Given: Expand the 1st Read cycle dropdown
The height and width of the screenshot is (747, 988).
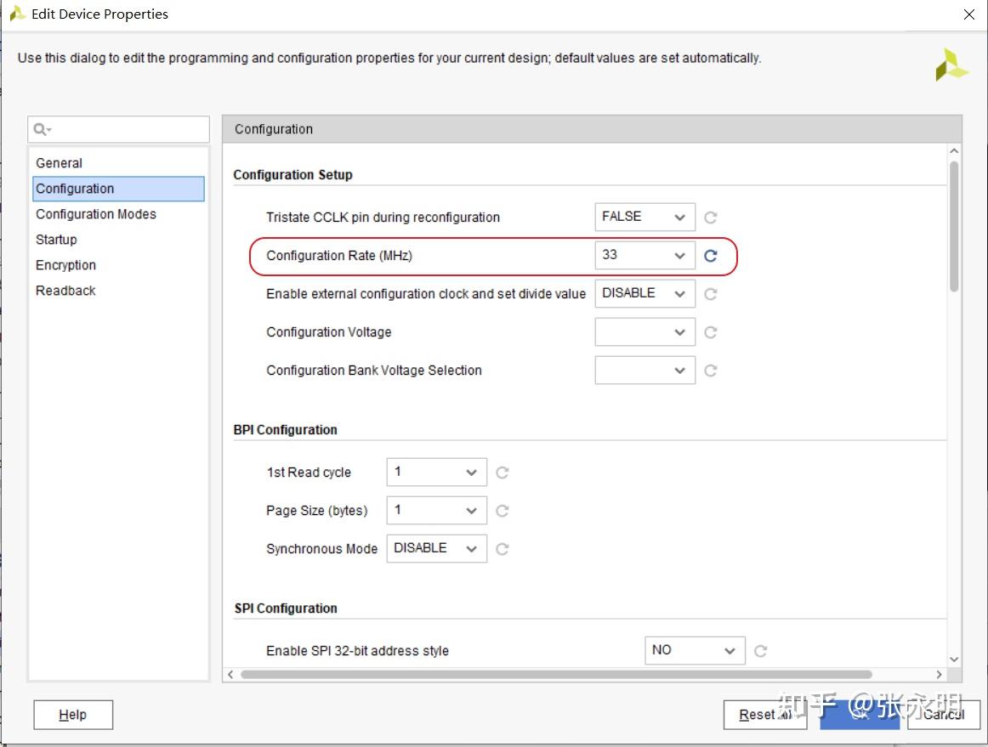Looking at the screenshot, I should pyautogui.click(x=436, y=473).
